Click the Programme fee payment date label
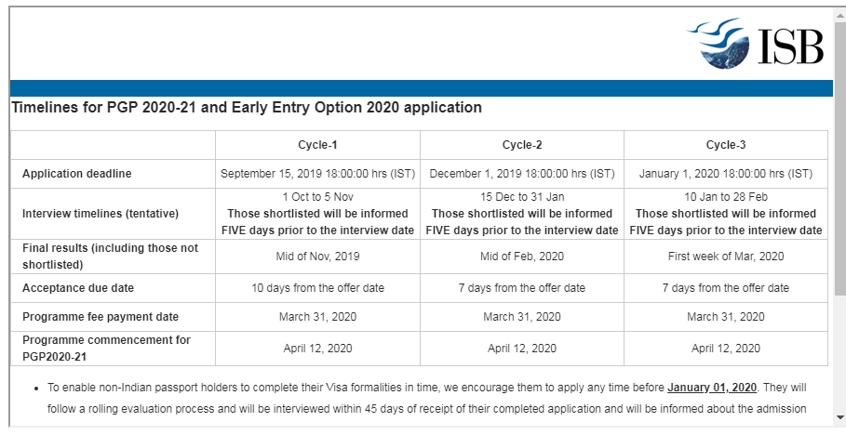Screen dimensions: 846x435 point(101,317)
